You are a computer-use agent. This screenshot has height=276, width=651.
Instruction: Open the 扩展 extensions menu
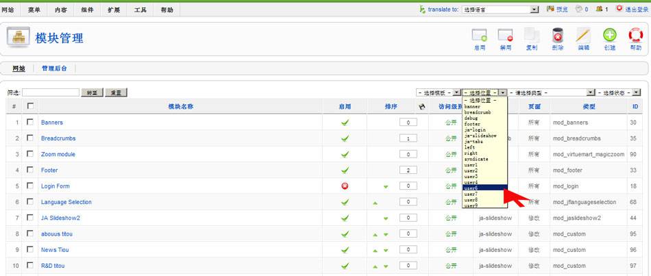click(x=114, y=10)
